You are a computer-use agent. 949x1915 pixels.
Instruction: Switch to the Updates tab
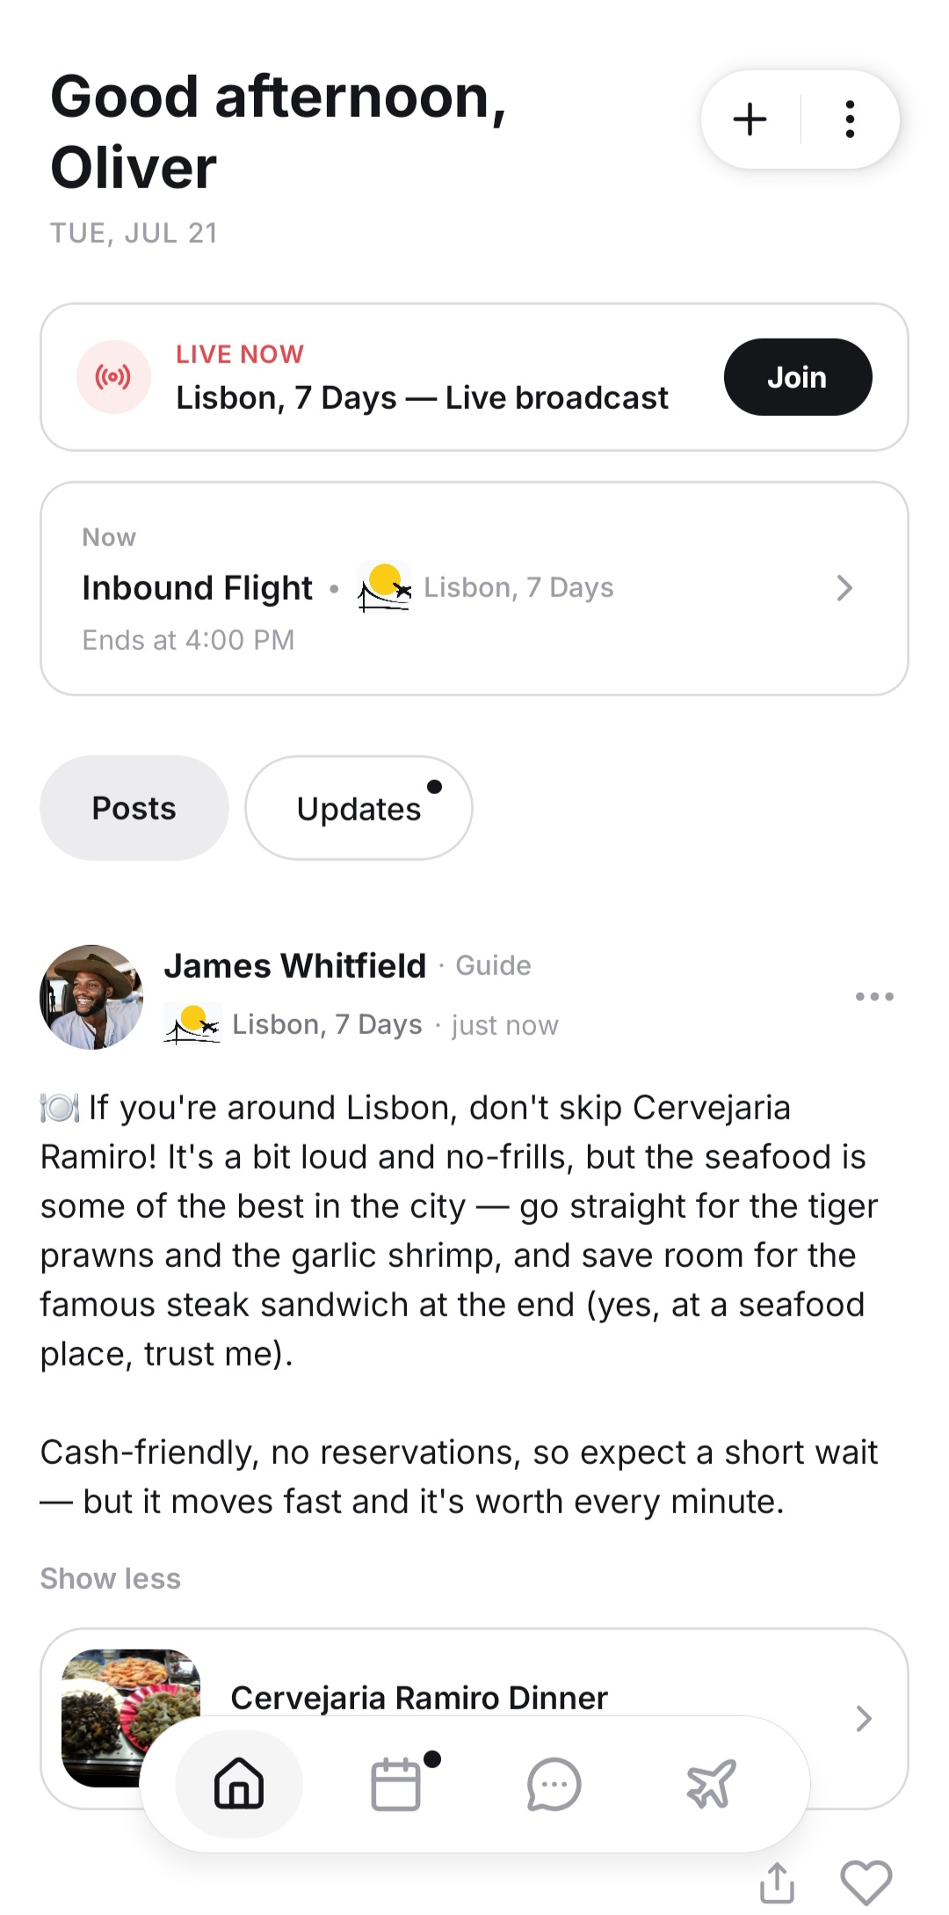pos(359,808)
